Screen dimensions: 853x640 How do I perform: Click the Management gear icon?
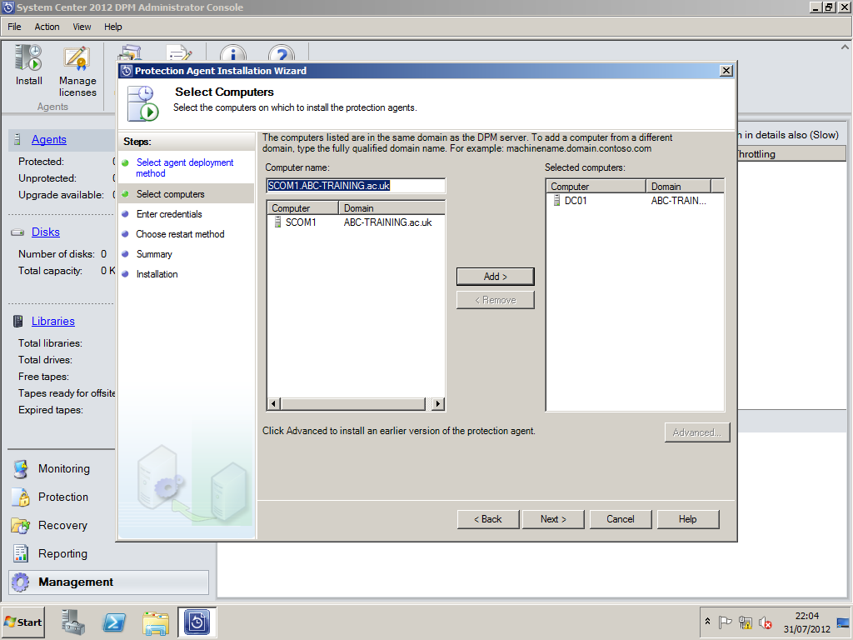tap(21, 582)
